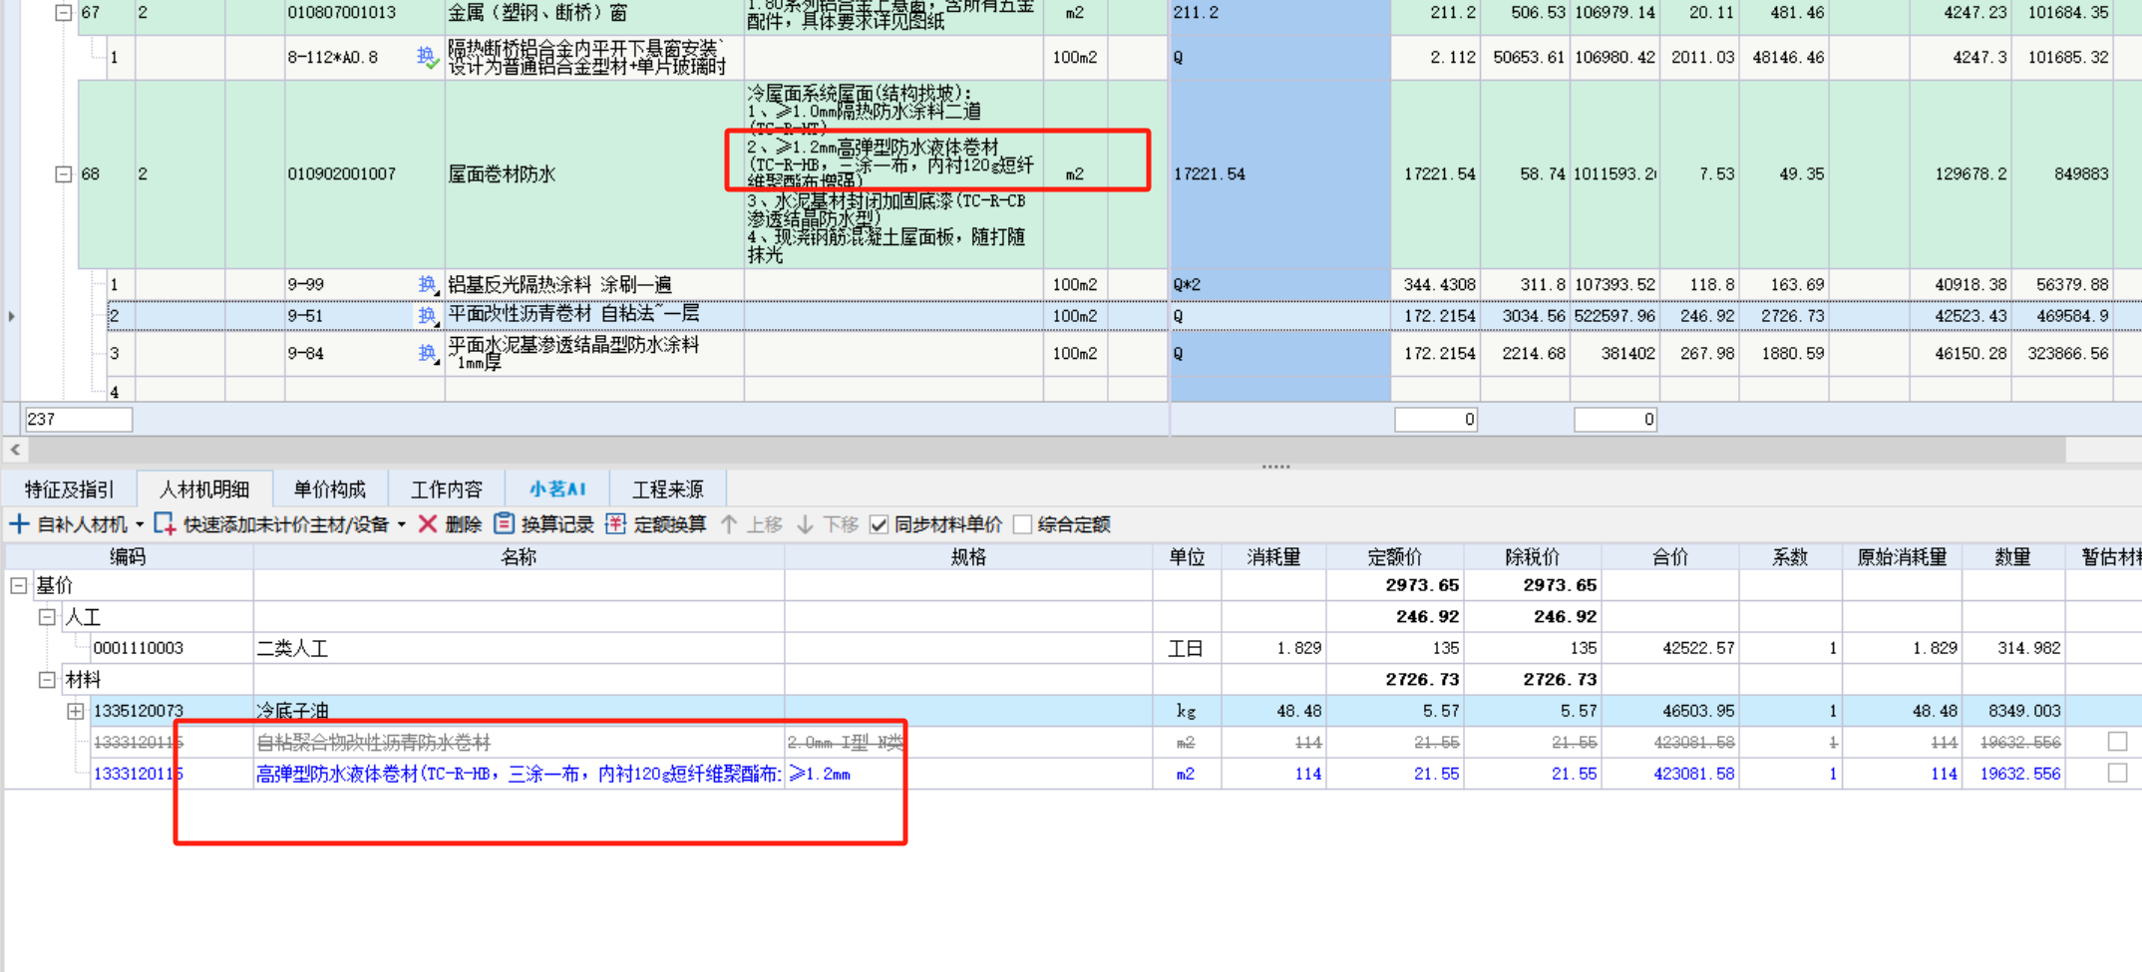This screenshot has width=2142, height=972.
Task: Click the struck-through 自粘聚合物改性沥青防水卷材 row
Action: (1072, 742)
